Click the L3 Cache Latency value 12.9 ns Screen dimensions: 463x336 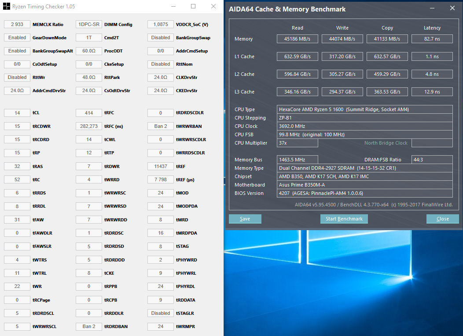point(432,92)
